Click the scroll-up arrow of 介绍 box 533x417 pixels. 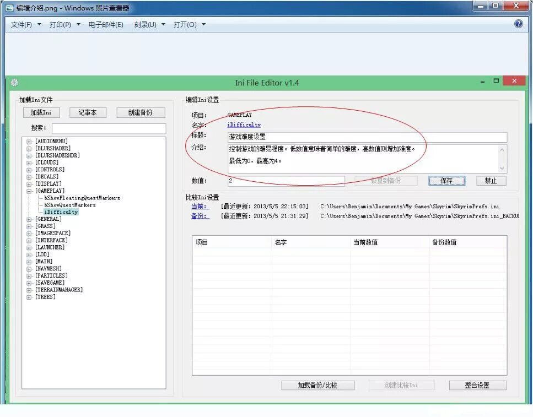(502, 149)
